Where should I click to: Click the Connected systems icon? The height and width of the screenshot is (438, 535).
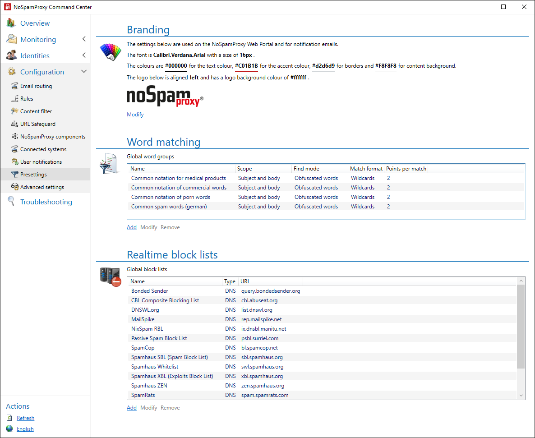click(15, 149)
